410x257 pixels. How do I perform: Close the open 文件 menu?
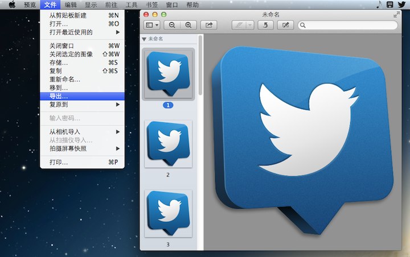50,5
